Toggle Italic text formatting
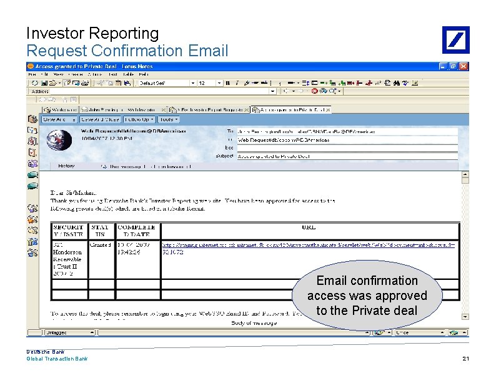The width and height of the screenshot is (496, 373). pos(237,83)
